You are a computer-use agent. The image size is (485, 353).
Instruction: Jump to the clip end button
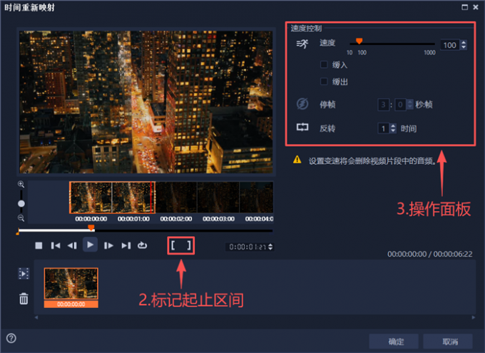coord(126,245)
